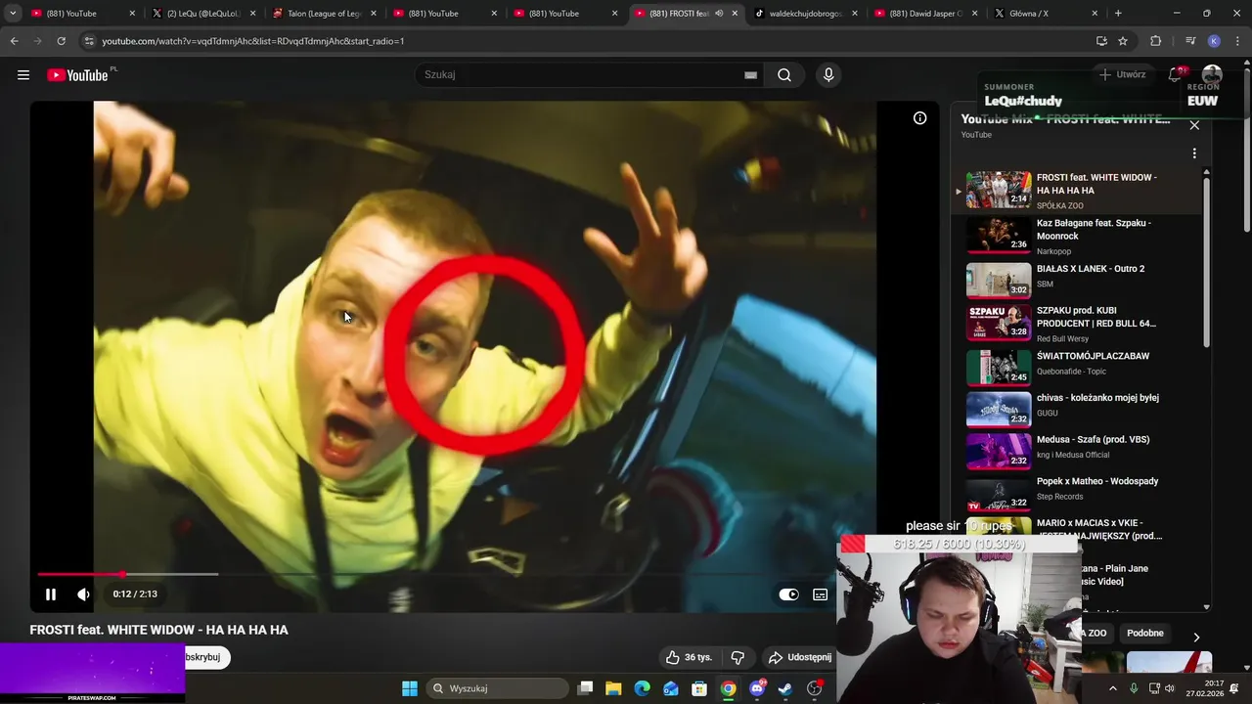Bookmark this page with the star

coord(1123,41)
